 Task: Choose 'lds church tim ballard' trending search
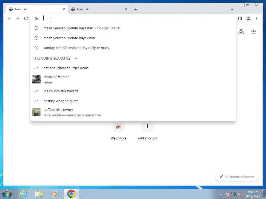pyautogui.click(x=133, y=91)
